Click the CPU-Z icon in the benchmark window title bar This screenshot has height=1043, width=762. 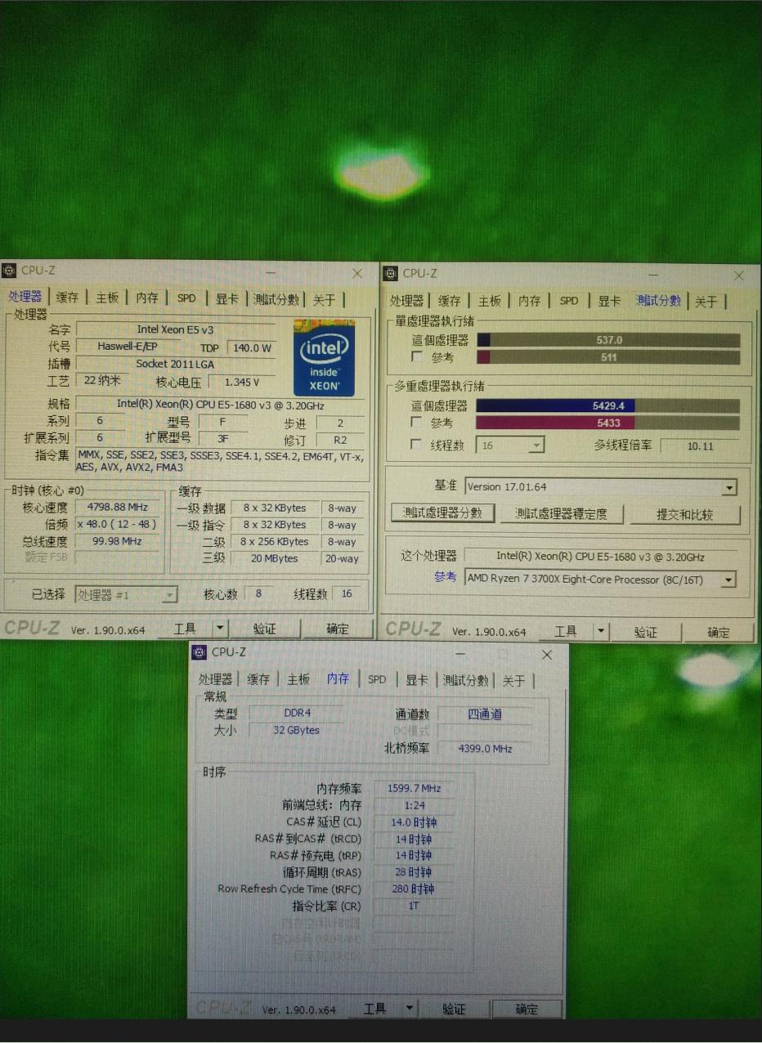point(391,274)
